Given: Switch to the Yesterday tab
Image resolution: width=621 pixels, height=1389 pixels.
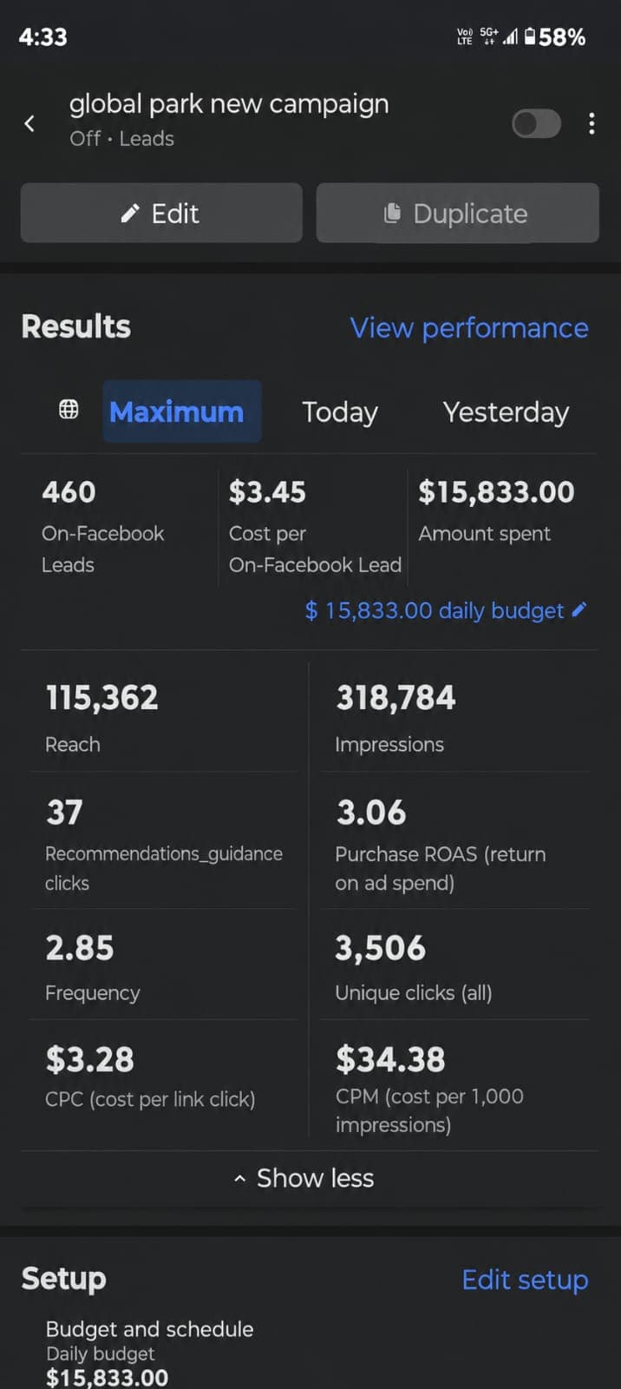Looking at the screenshot, I should point(506,411).
